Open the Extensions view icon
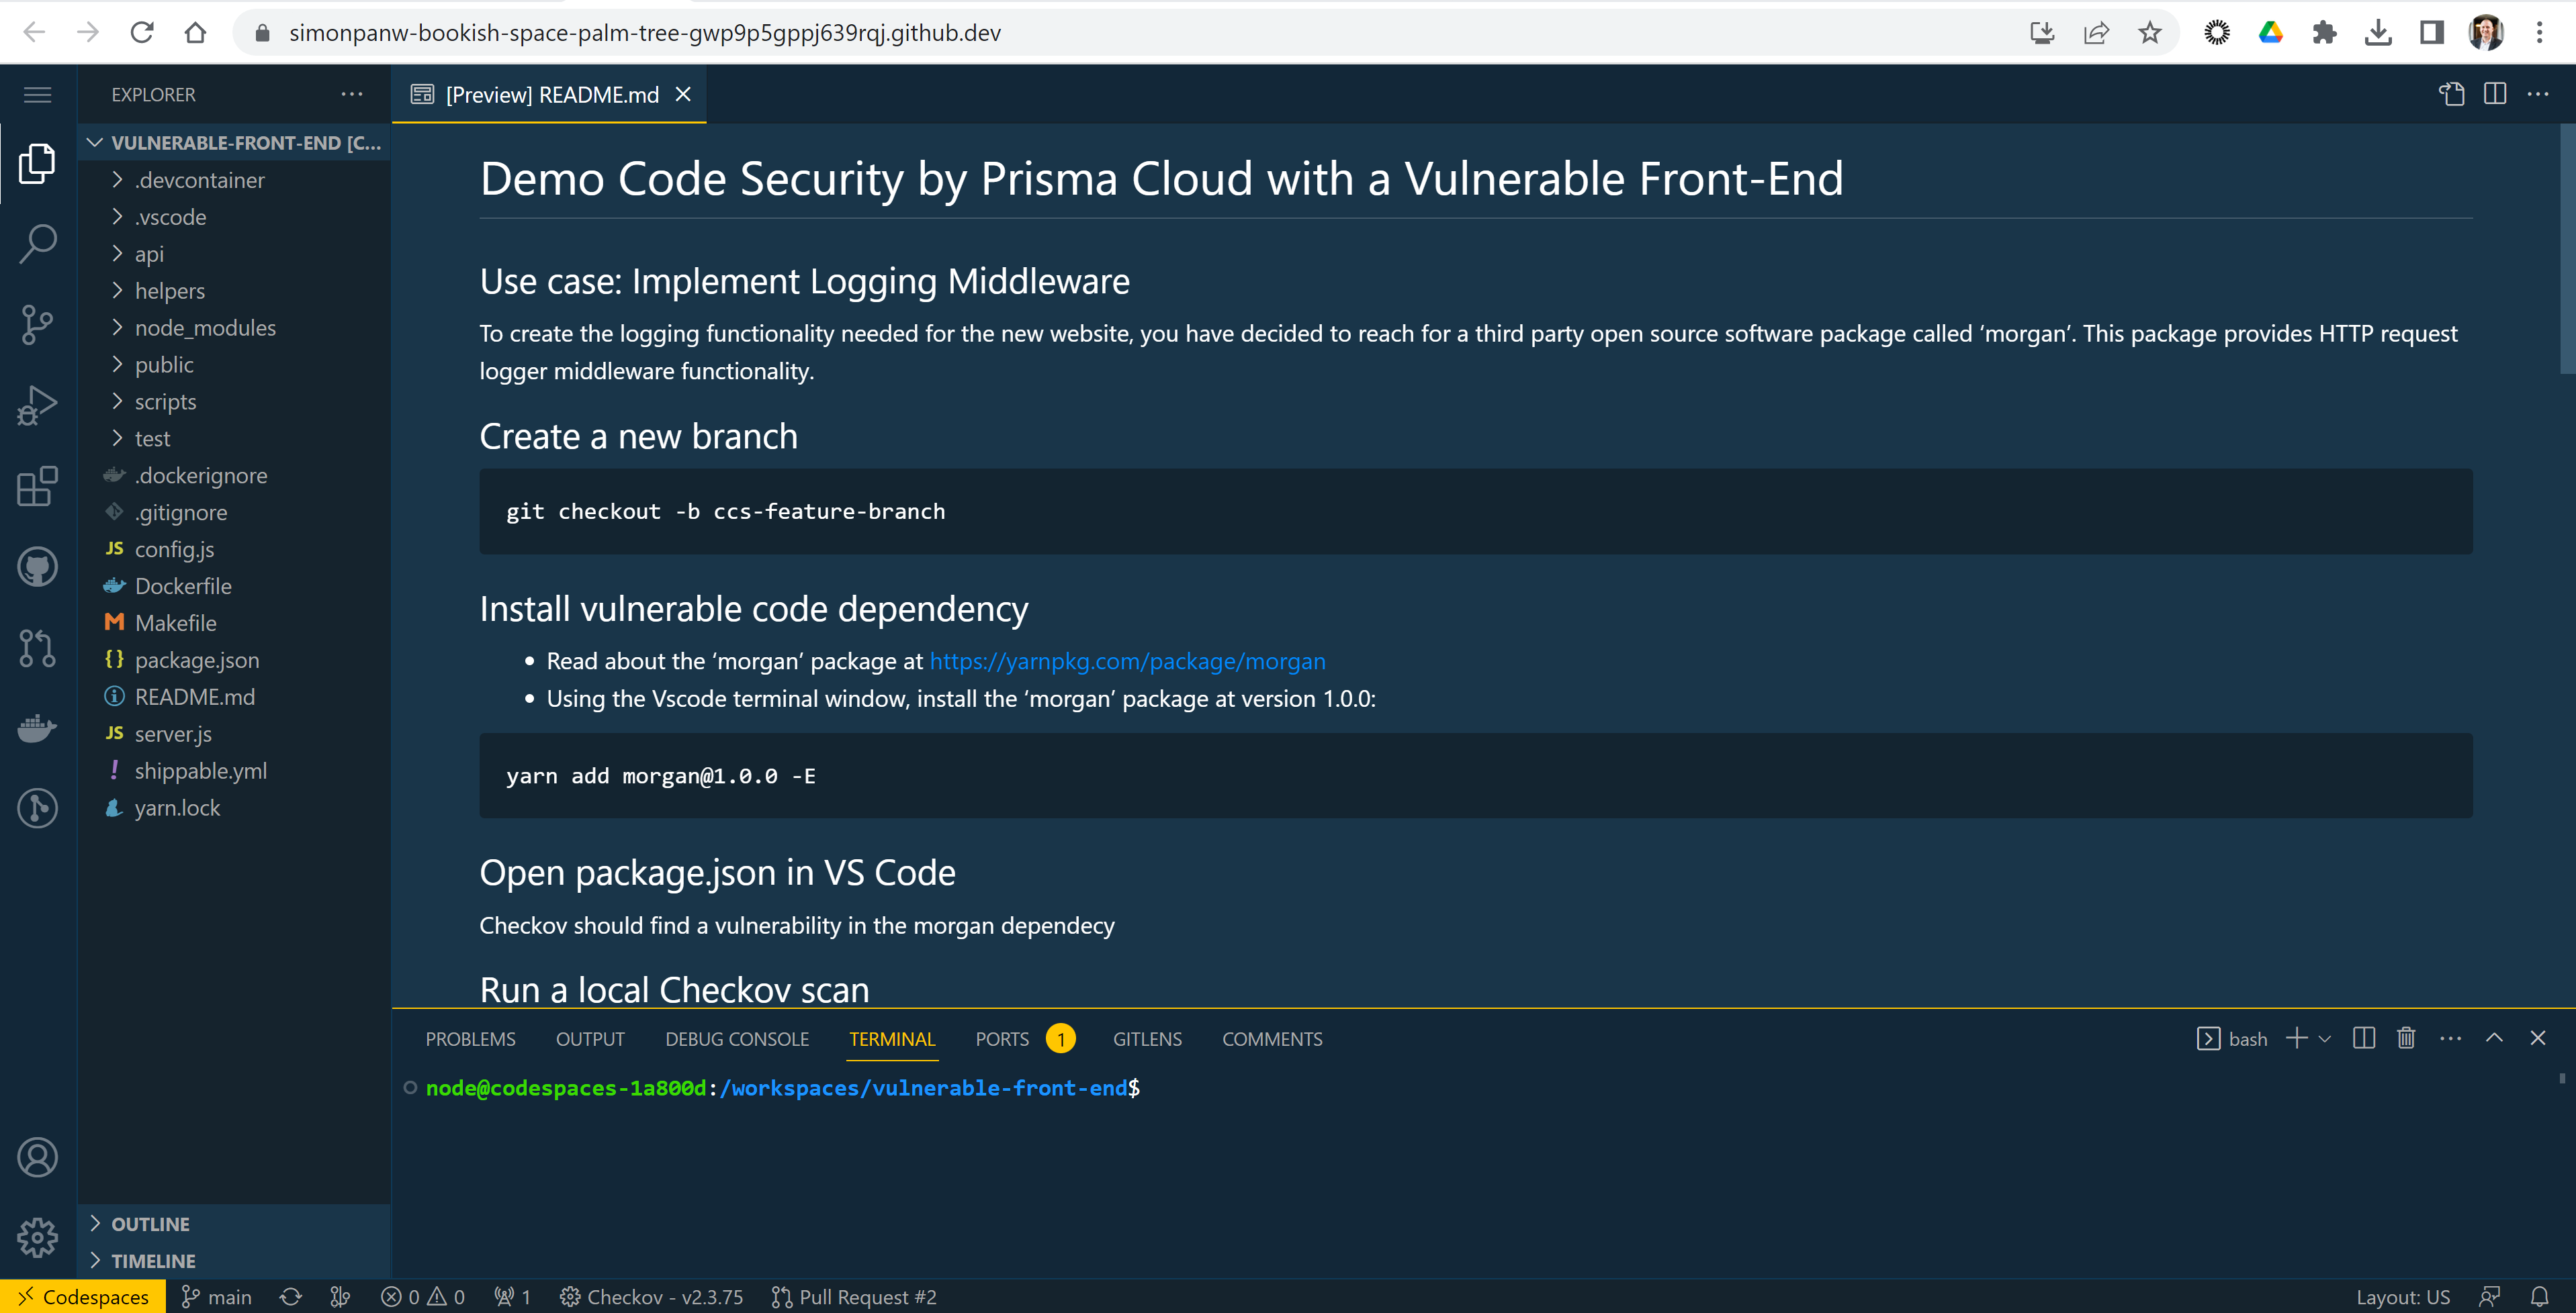 click(x=37, y=487)
